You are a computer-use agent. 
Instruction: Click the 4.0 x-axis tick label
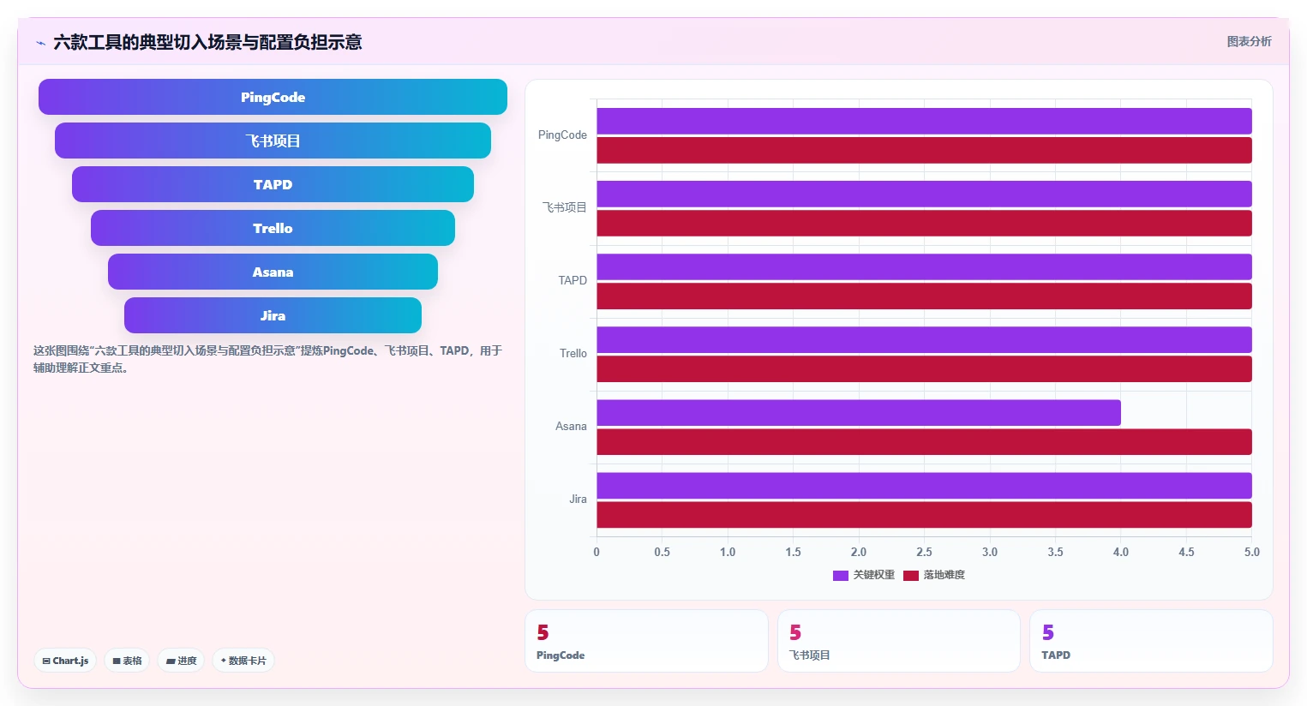(1121, 552)
